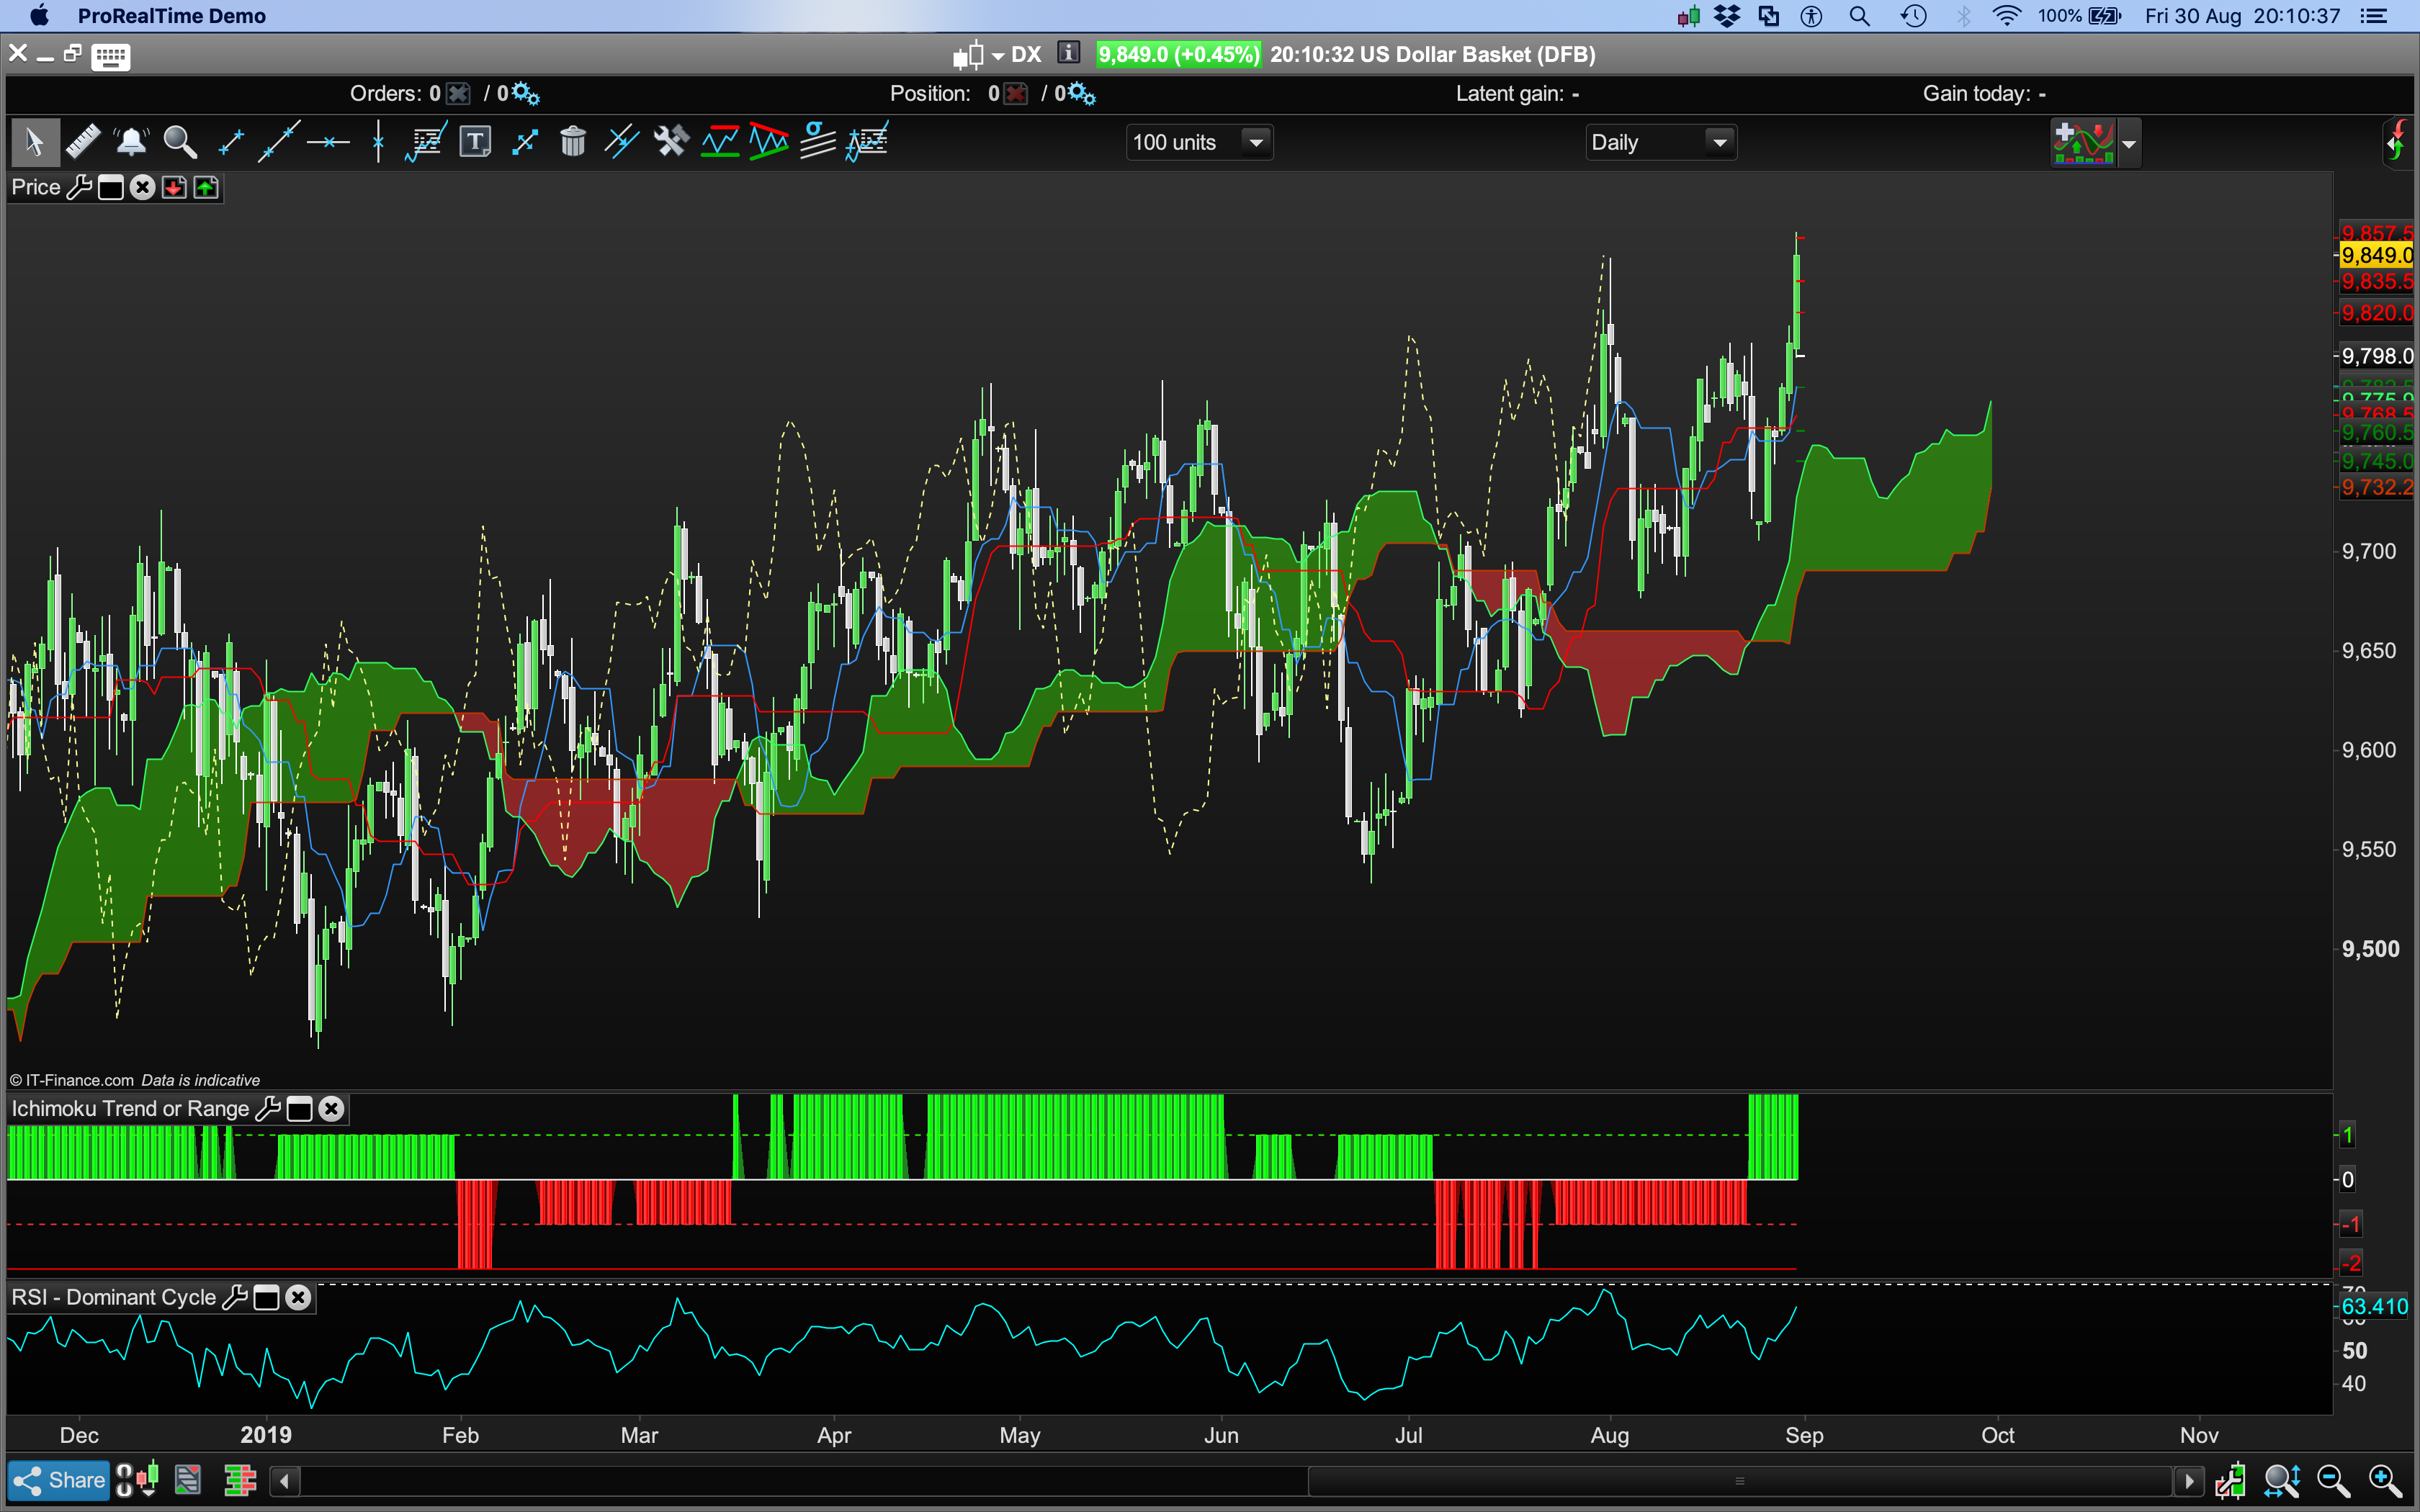Click the sigma standard deviation channel tool
This screenshot has width=2420, height=1512.
(818, 142)
